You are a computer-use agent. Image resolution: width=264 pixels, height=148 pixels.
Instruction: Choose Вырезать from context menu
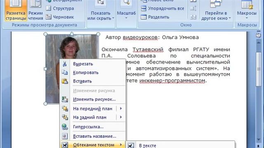(93, 64)
